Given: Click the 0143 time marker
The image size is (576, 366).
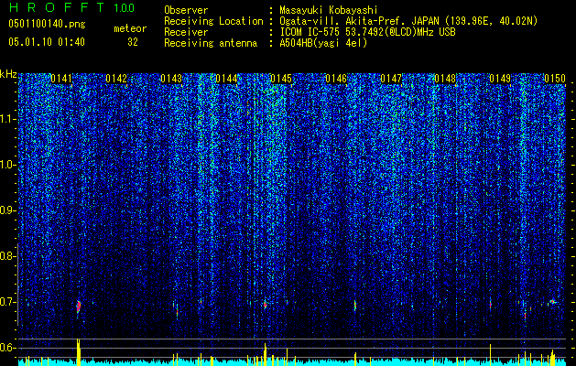Looking at the screenshot, I should [x=171, y=79].
